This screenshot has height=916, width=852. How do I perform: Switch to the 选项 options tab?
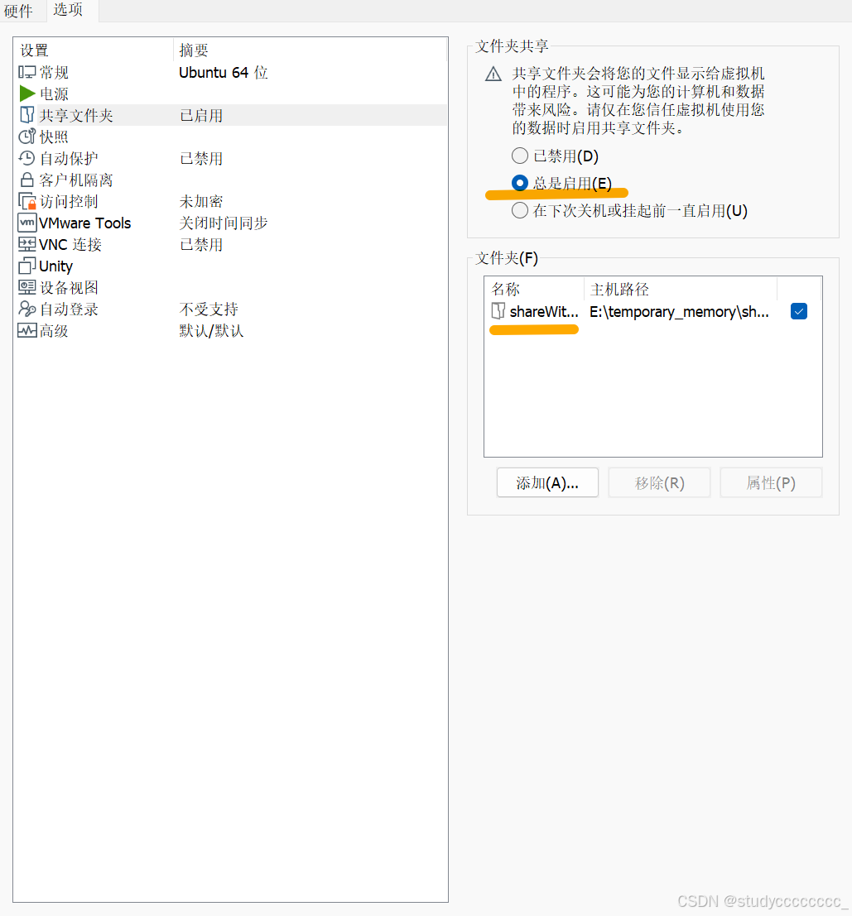point(68,10)
